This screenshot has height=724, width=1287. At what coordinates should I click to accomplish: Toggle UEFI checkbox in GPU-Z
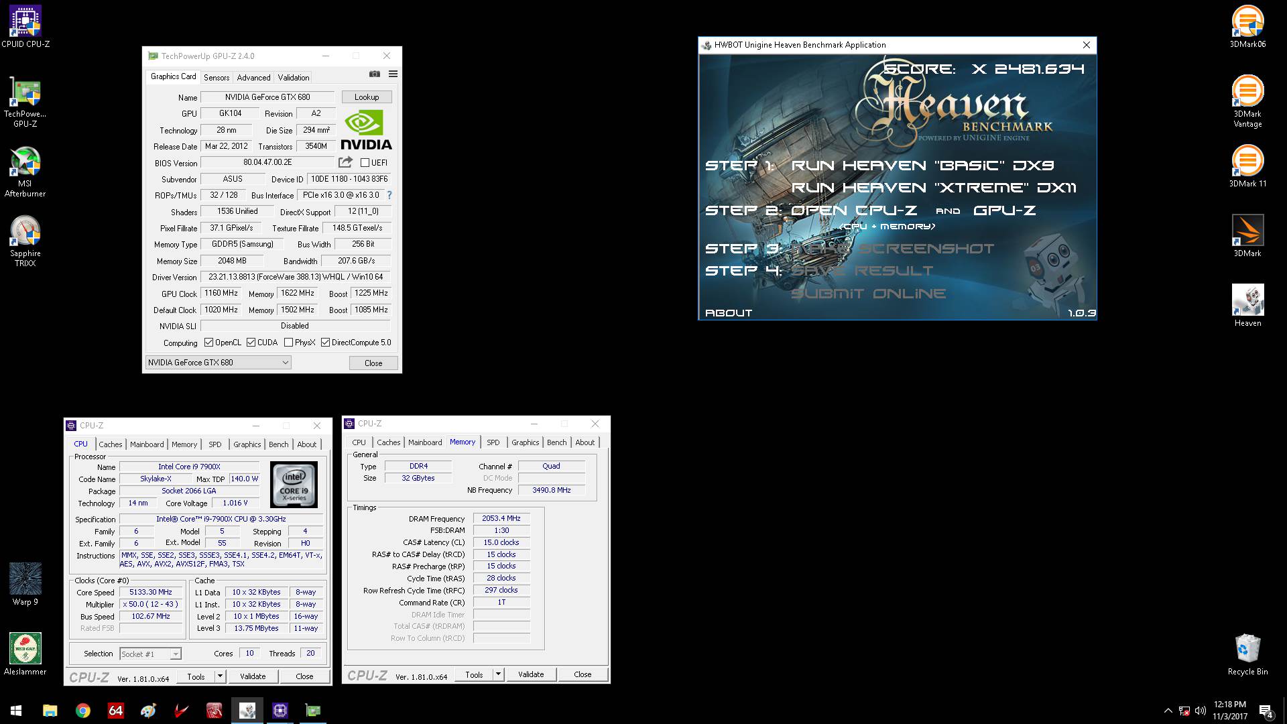[x=365, y=162]
